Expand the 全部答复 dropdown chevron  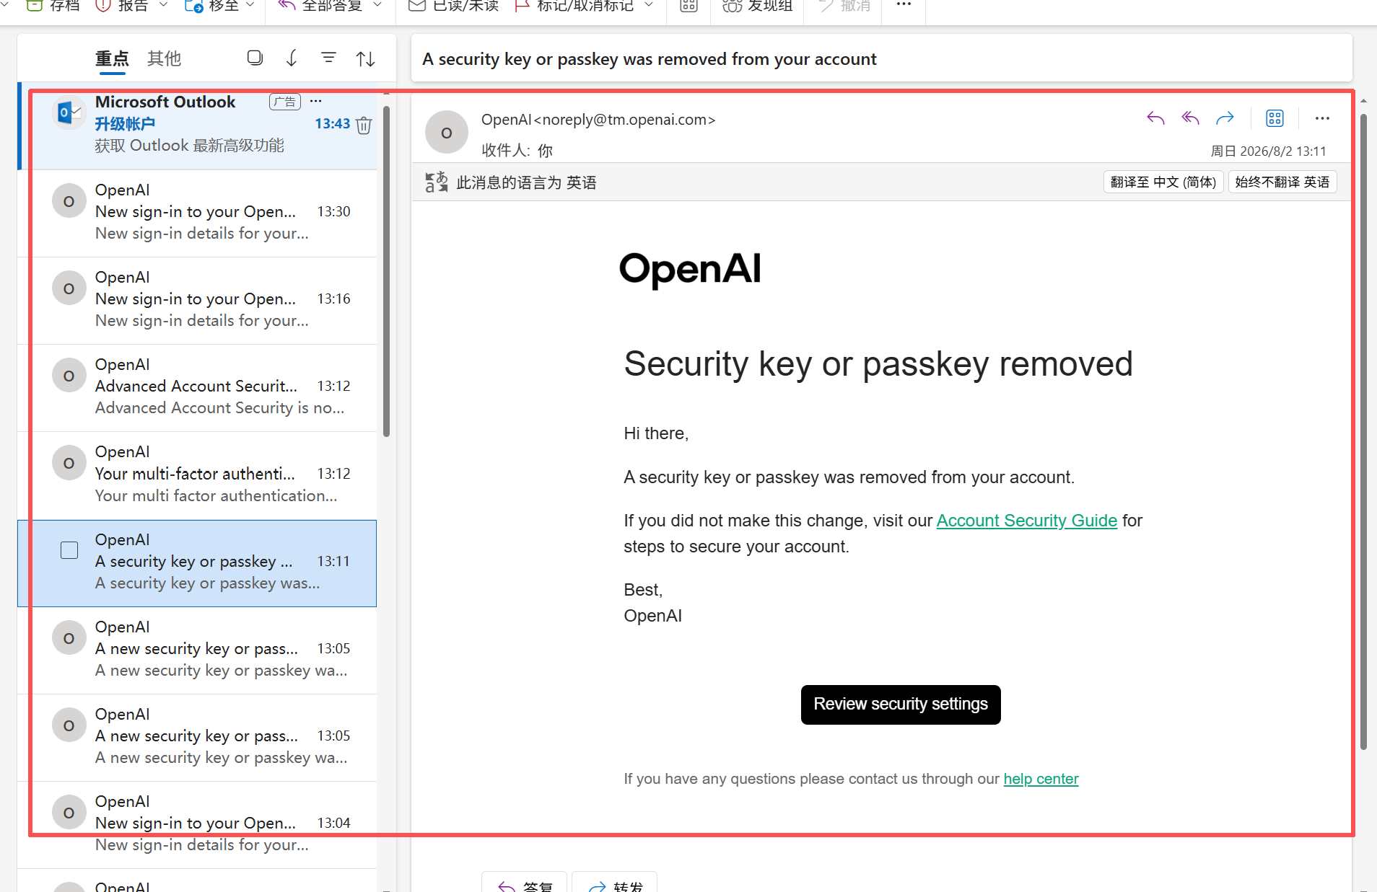pyautogui.click(x=377, y=5)
